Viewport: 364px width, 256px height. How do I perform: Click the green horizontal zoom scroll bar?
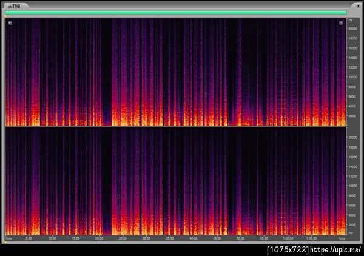tap(176, 12)
